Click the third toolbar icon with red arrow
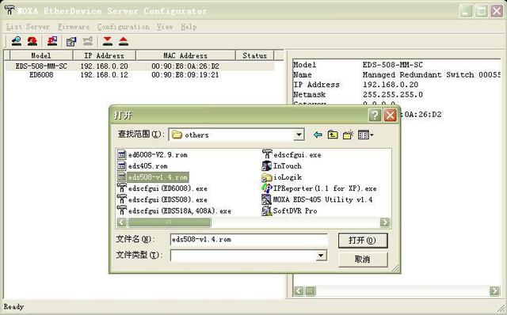Image resolution: width=507 pixels, height=315 pixels. [x=52, y=41]
